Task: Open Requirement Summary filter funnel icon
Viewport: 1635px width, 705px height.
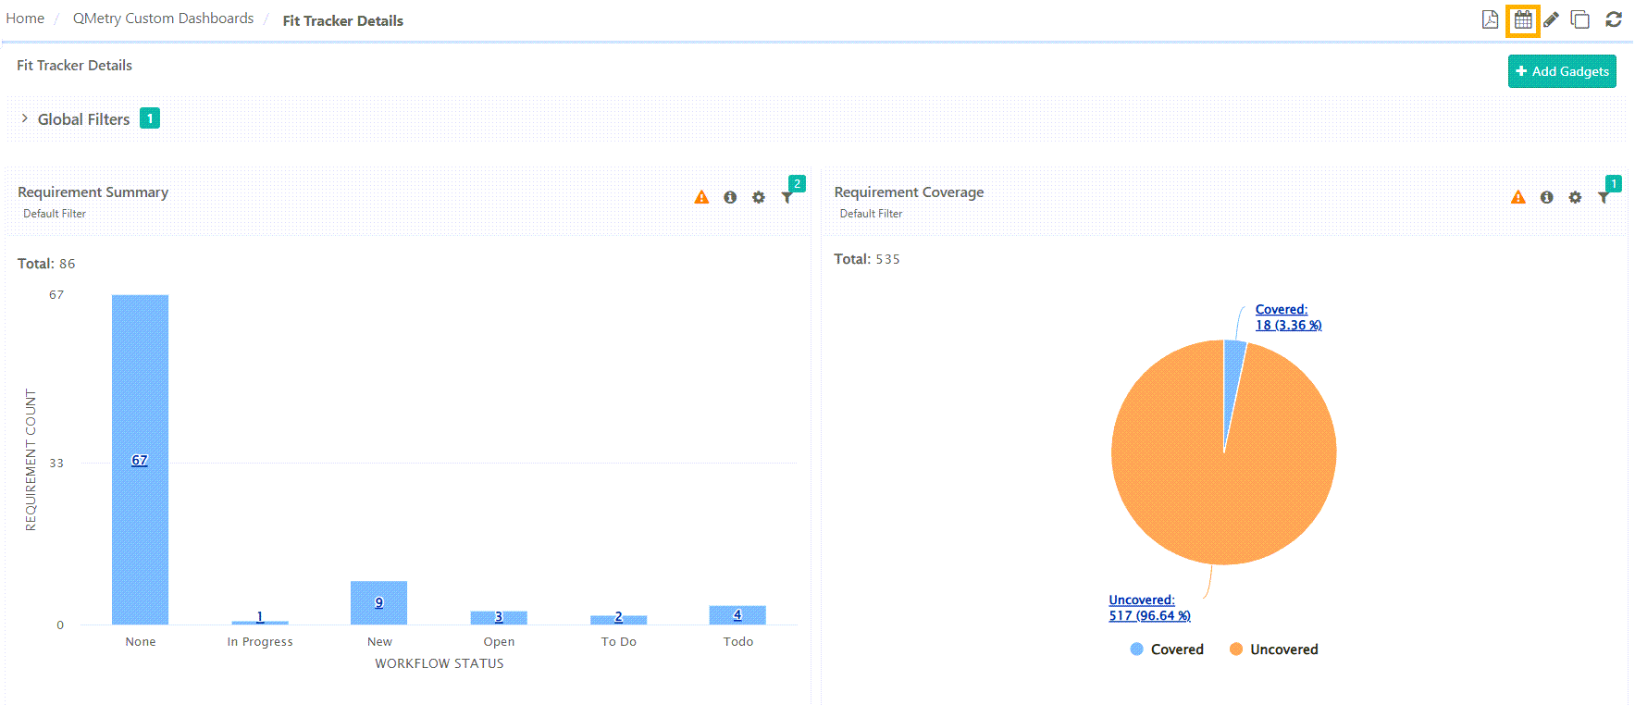Action: click(x=787, y=197)
